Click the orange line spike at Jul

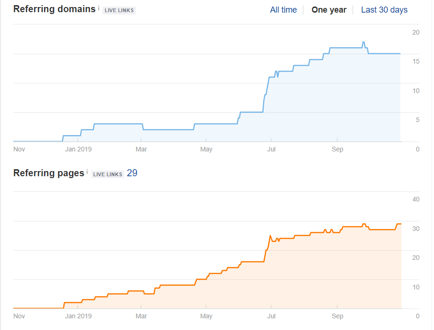[x=270, y=236]
